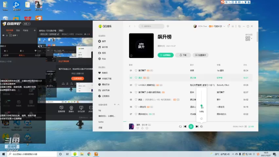
Task: Open now-playing album art thumbnail
Action: 131,126
